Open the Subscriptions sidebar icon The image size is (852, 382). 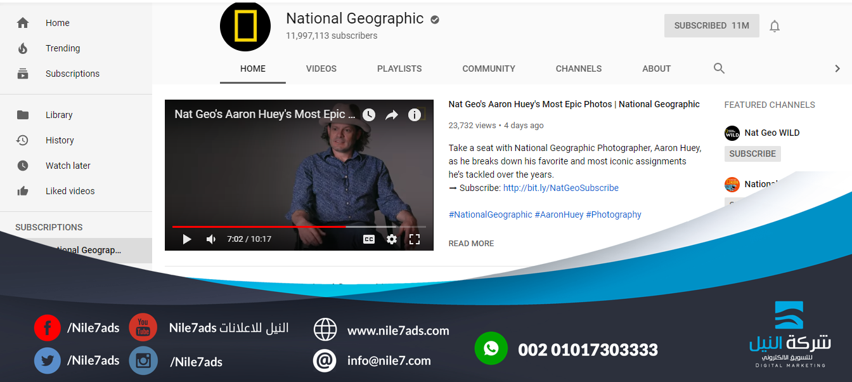[x=23, y=74]
